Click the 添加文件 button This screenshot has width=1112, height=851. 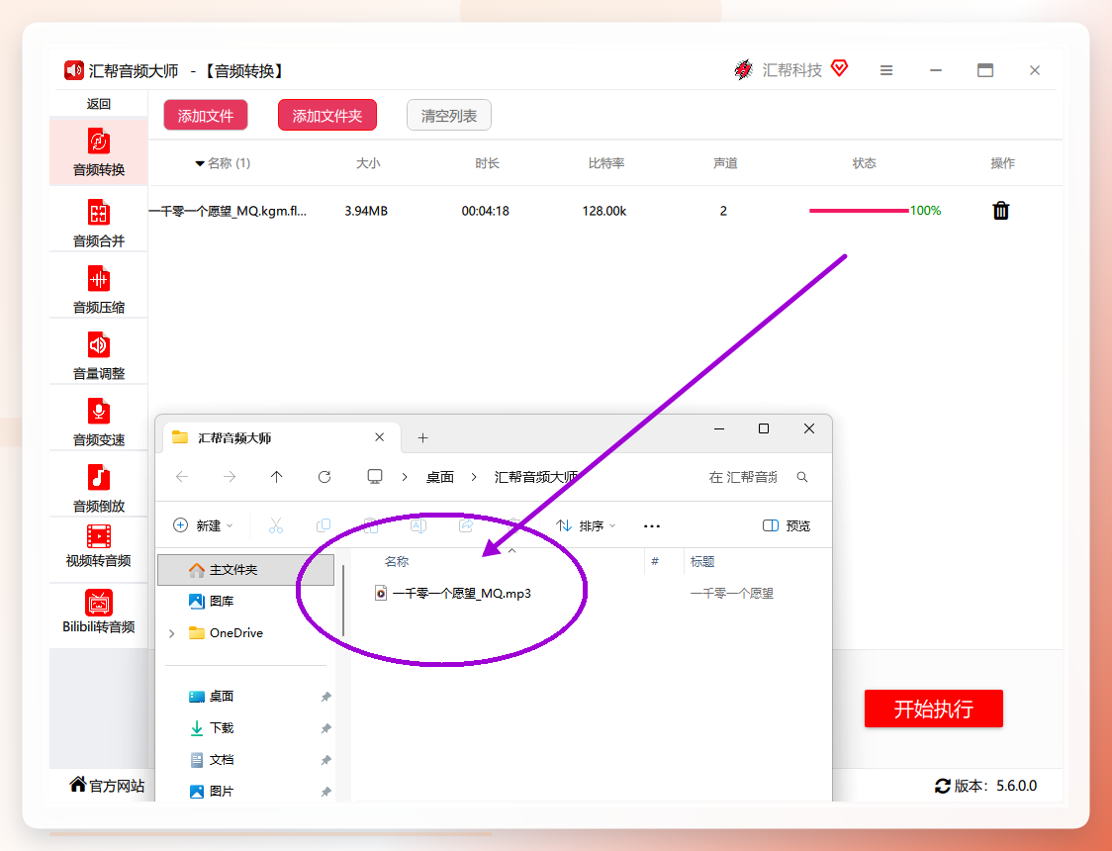point(206,116)
